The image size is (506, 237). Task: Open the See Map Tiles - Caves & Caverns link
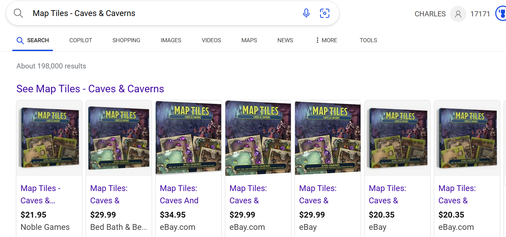(x=90, y=89)
